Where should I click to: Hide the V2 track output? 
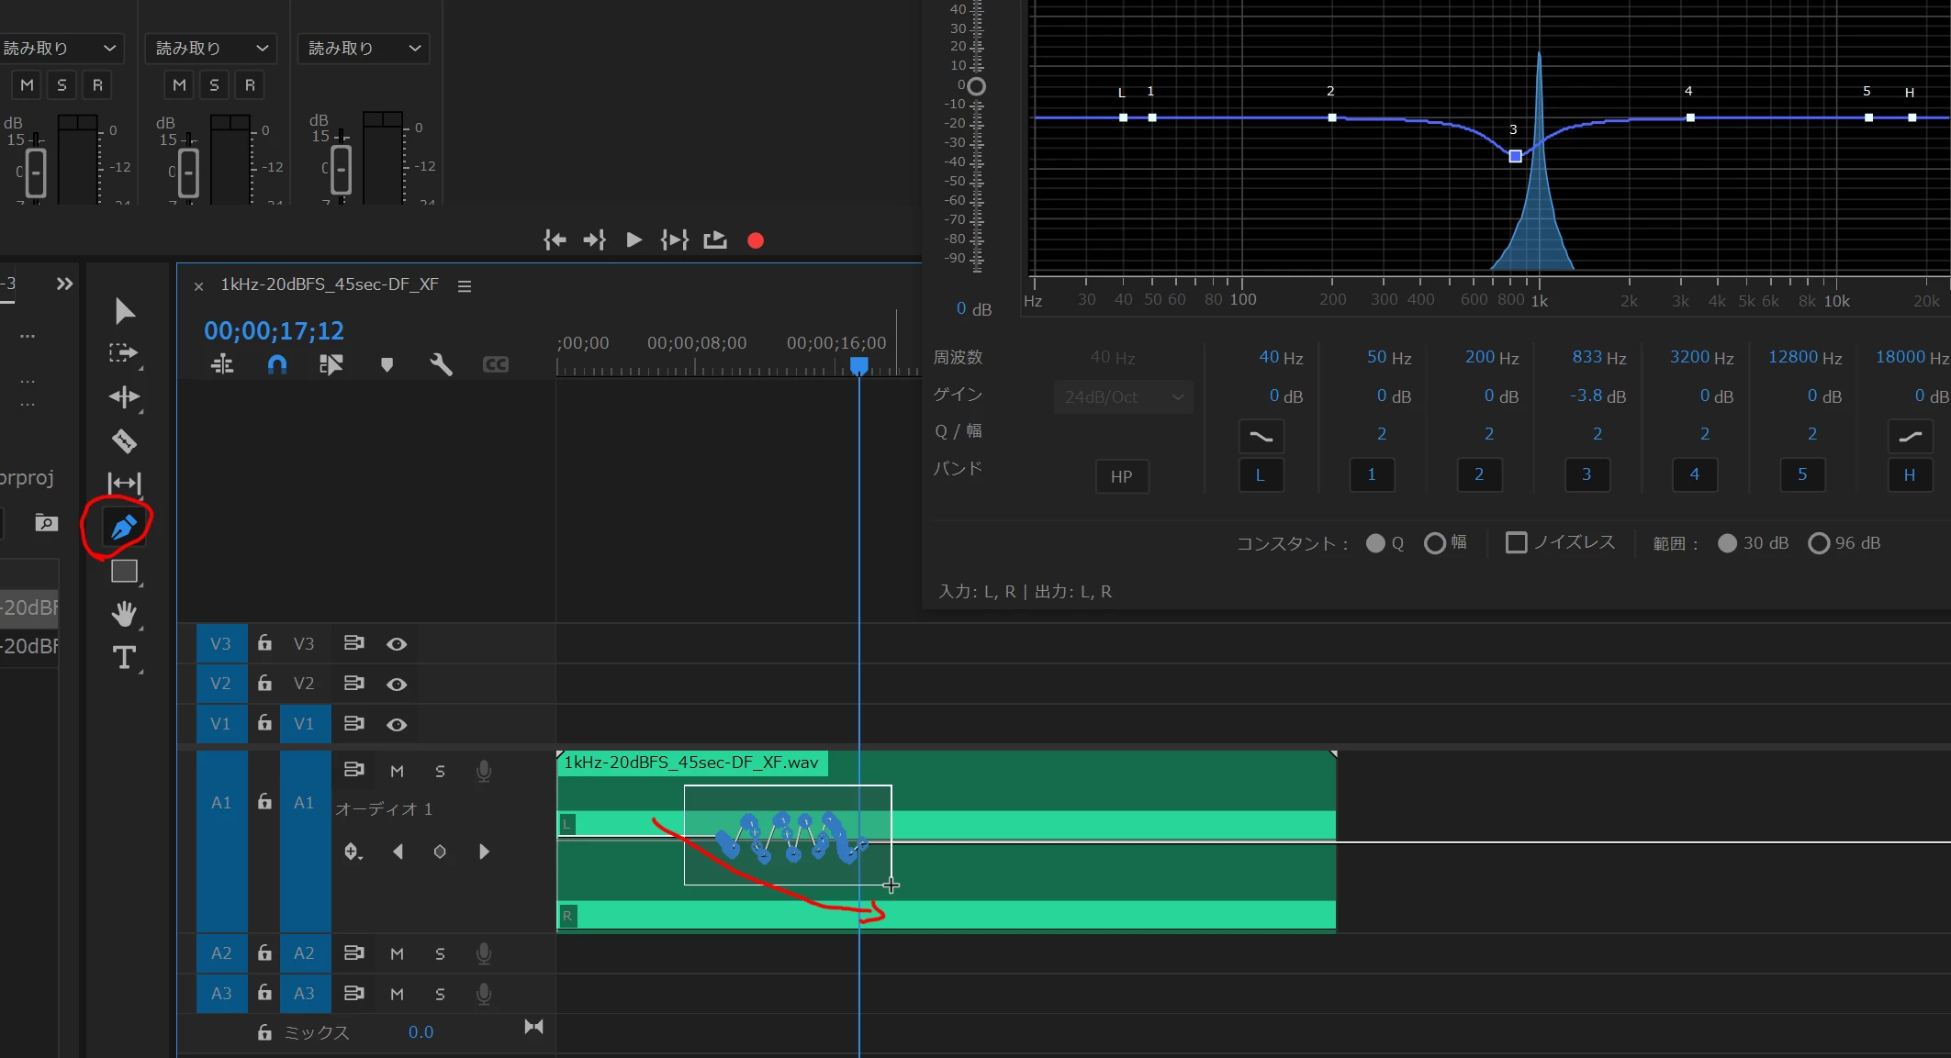point(397,685)
